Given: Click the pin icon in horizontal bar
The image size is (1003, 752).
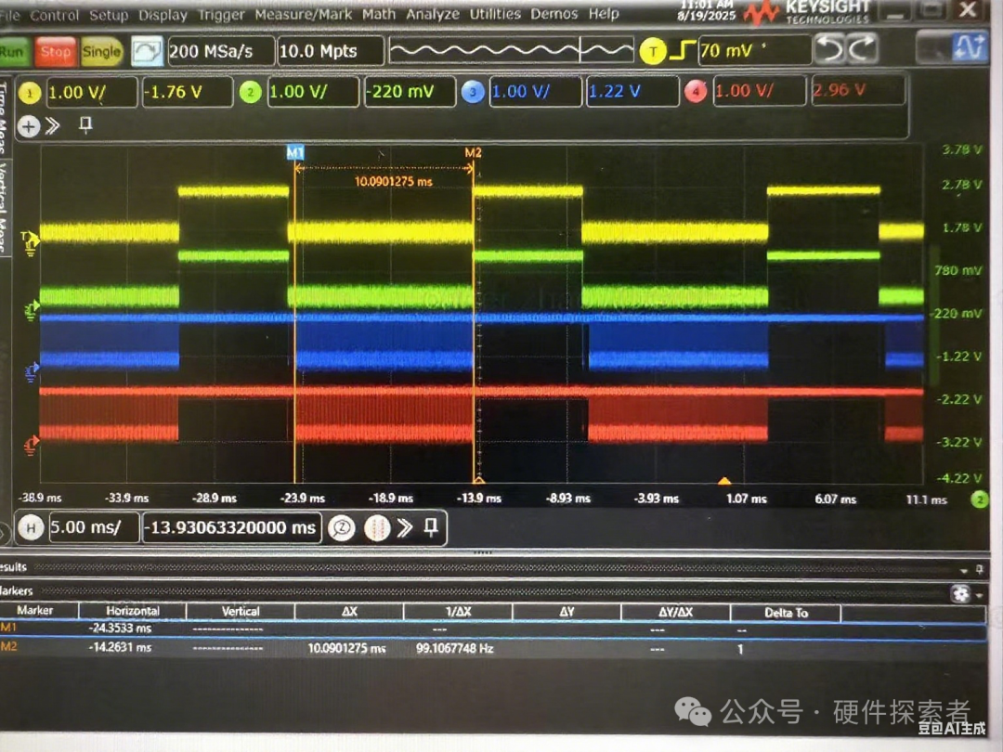Looking at the screenshot, I should pyautogui.click(x=431, y=527).
